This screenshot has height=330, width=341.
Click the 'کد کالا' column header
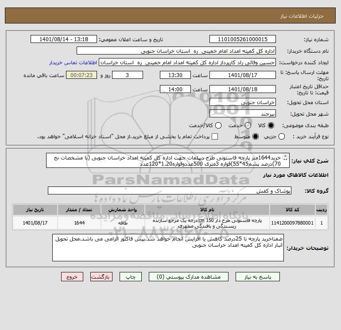(x=292, y=210)
